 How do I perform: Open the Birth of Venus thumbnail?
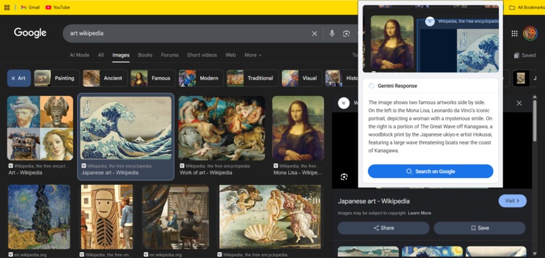(x=270, y=217)
